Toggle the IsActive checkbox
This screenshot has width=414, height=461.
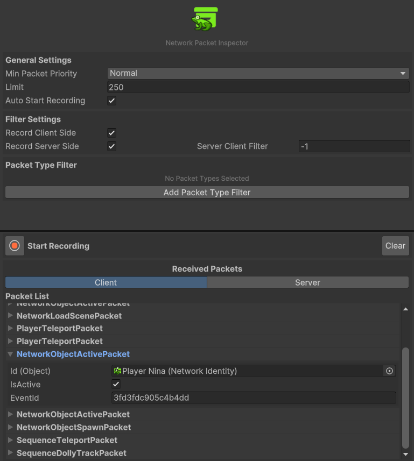(x=115, y=384)
